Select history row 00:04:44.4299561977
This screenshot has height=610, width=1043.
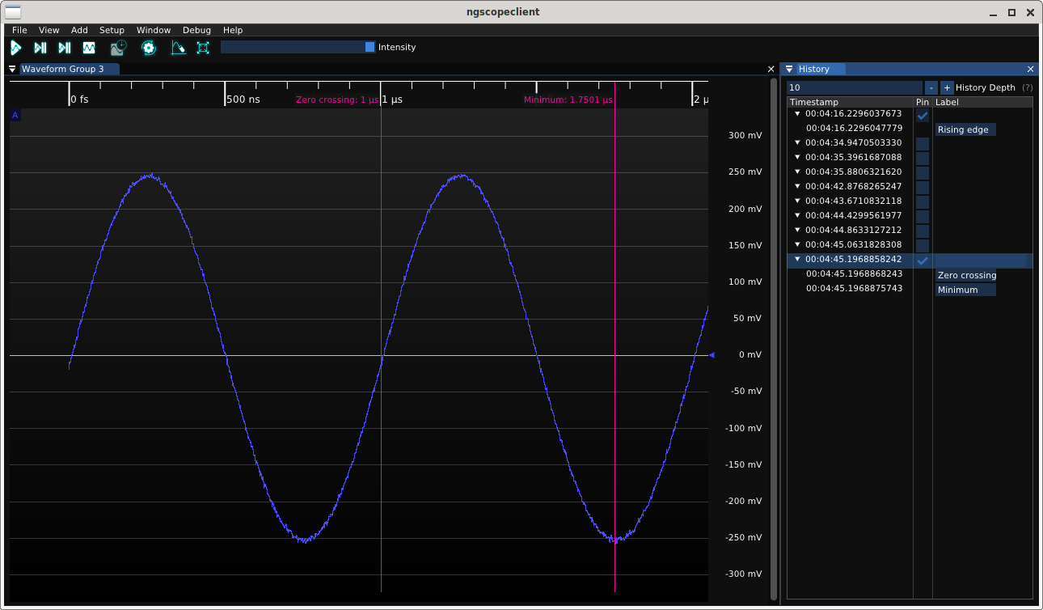pyautogui.click(x=853, y=216)
